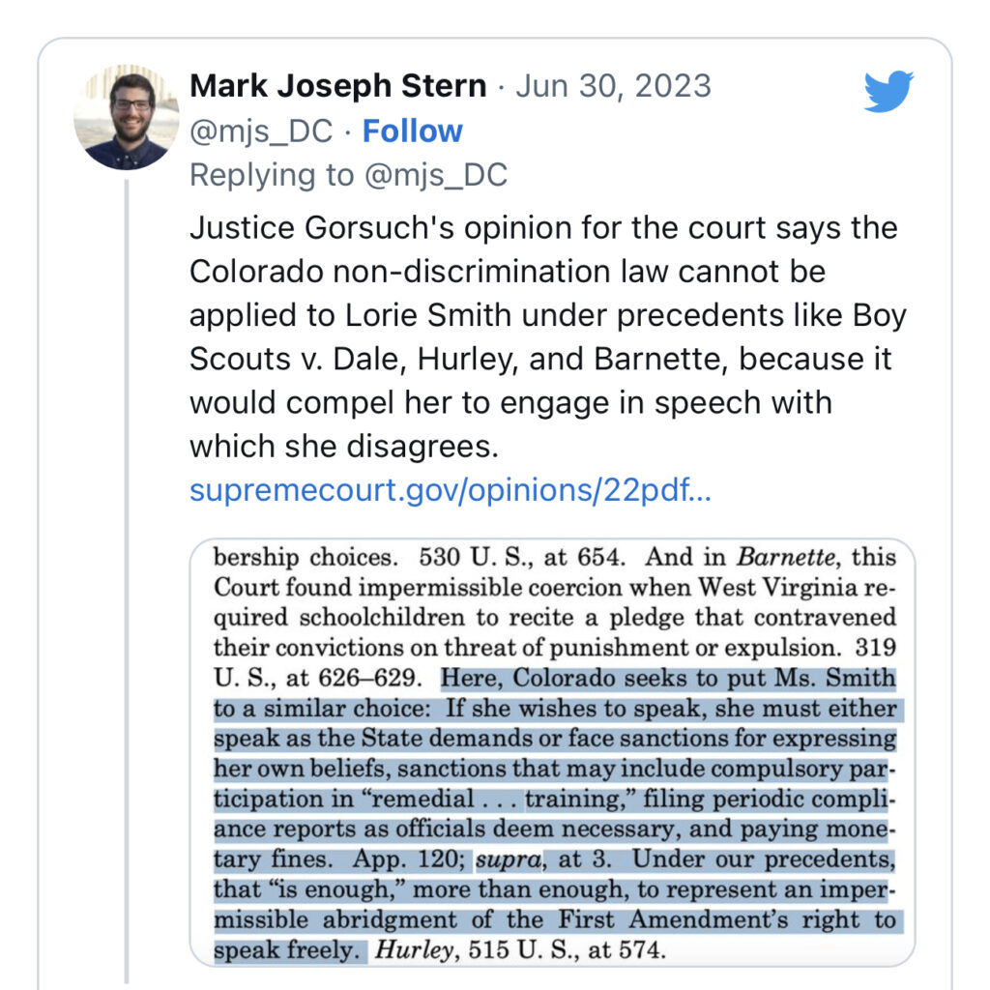Click the highlighted 'Here, Colorado seeks' passage

pyautogui.click(x=667, y=679)
